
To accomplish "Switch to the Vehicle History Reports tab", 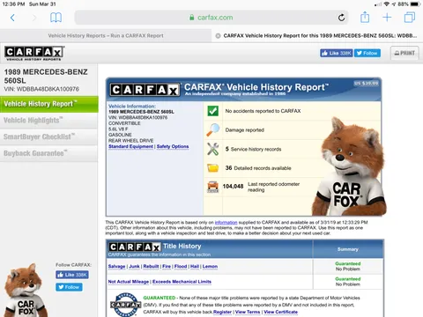I will (x=106, y=36).
